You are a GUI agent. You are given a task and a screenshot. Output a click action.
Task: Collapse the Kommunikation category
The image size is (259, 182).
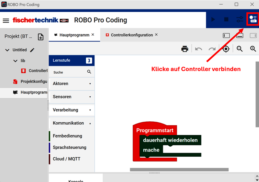point(72,123)
